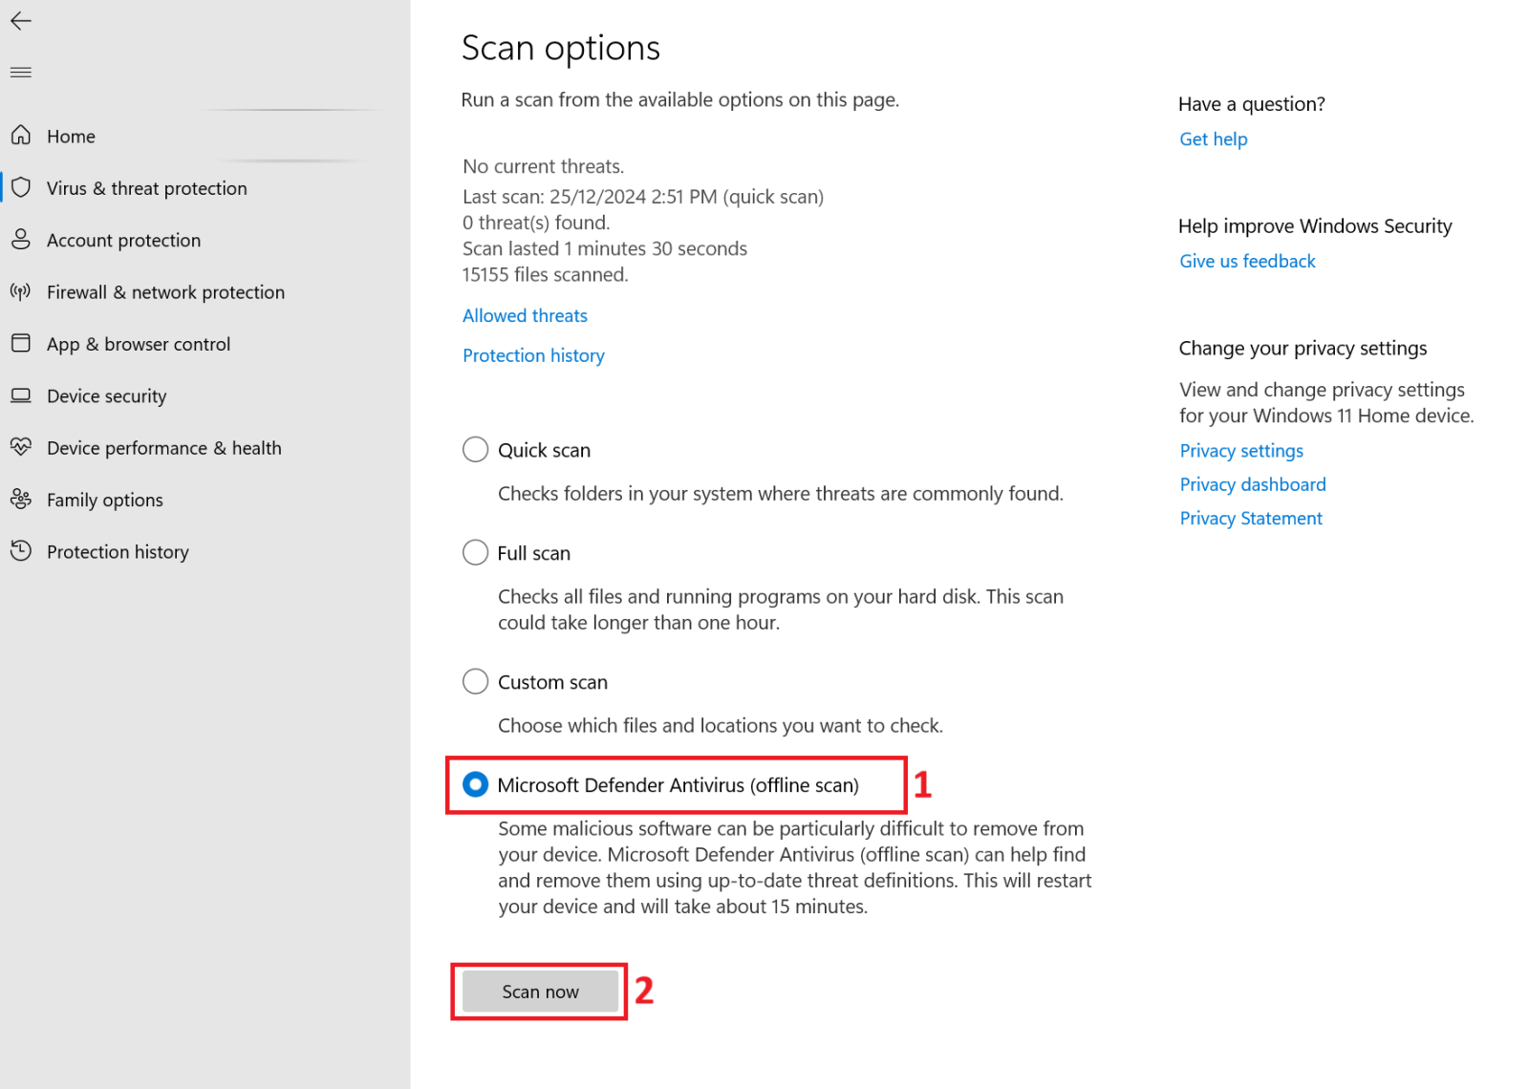
Task: Open Privacy dashboard link
Action: [1253, 484]
